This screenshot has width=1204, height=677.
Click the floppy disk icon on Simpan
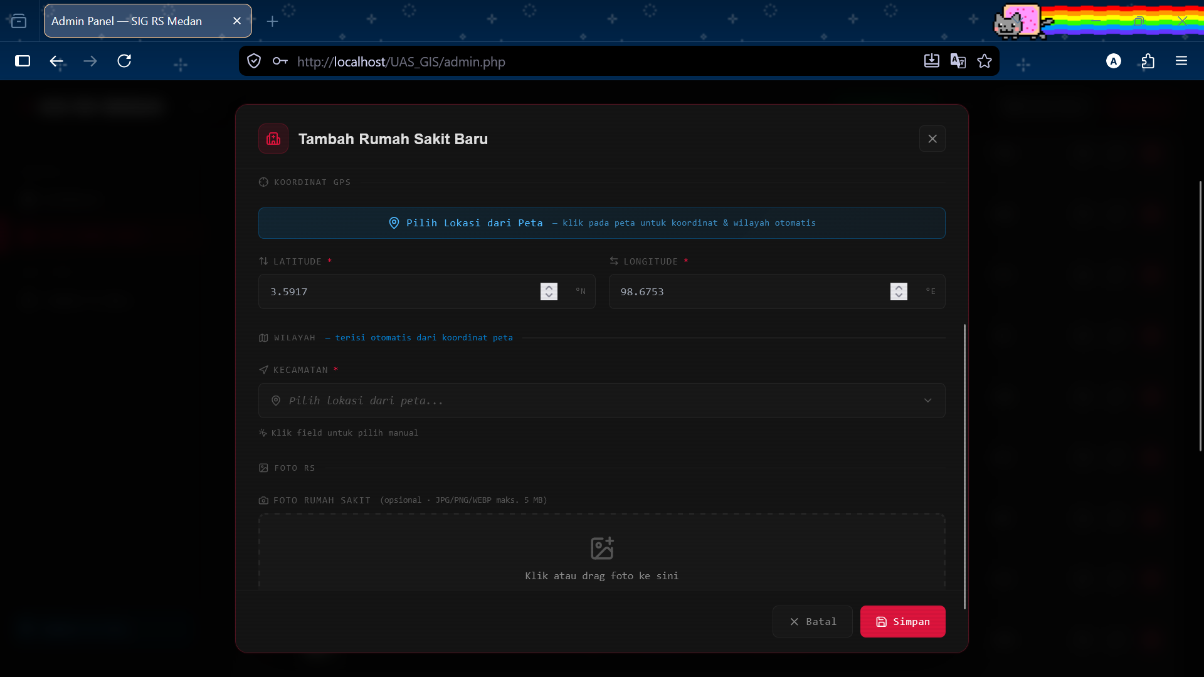click(x=881, y=622)
